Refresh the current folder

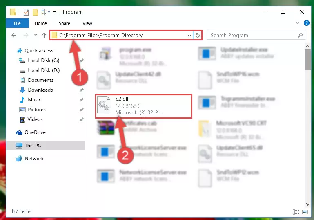198,36
